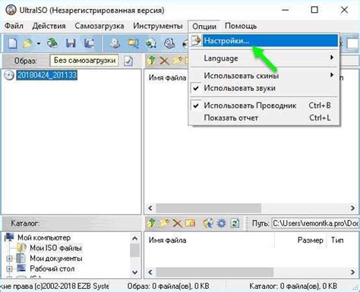The image size is (360, 292).
Task: Expand the Рабочий стол tree node
Action: pyautogui.click(x=9, y=268)
